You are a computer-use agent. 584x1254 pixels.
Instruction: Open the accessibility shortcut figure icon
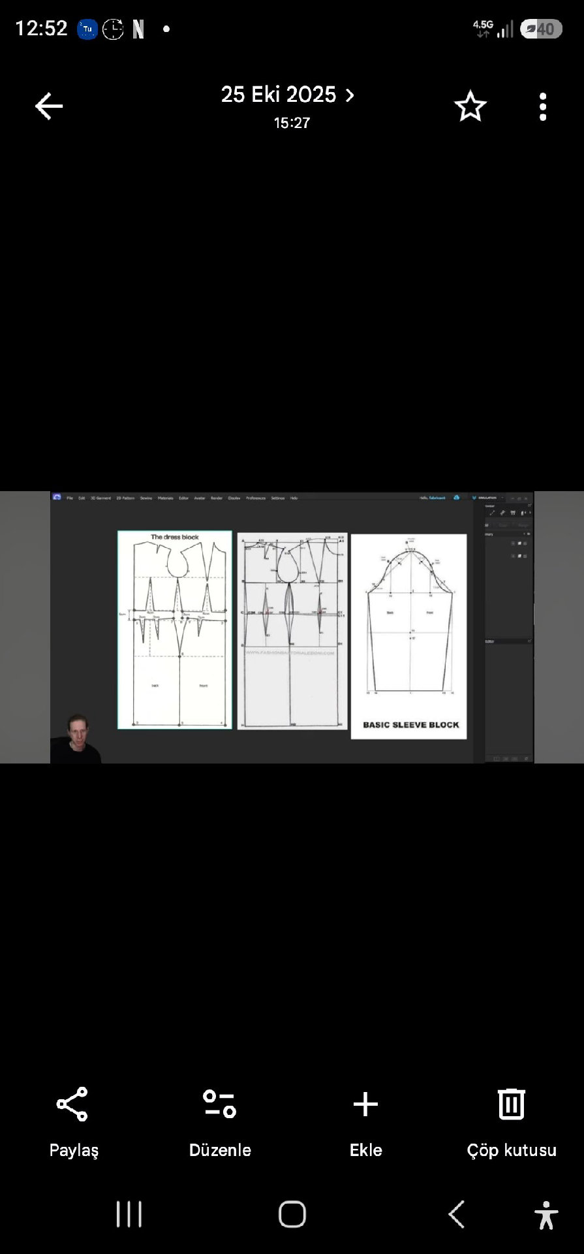click(546, 1215)
